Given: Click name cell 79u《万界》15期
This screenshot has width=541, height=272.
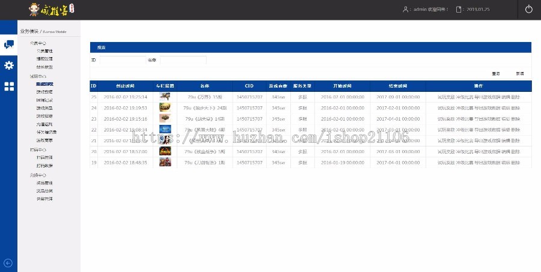Looking at the screenshot, I should pyautogui.click(x=205, y=97).
